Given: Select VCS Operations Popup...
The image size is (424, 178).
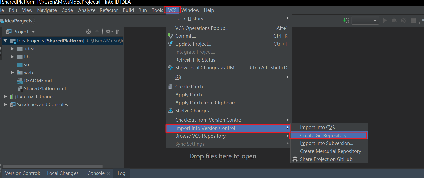Looking at the screenshot, I should (229, 28).
